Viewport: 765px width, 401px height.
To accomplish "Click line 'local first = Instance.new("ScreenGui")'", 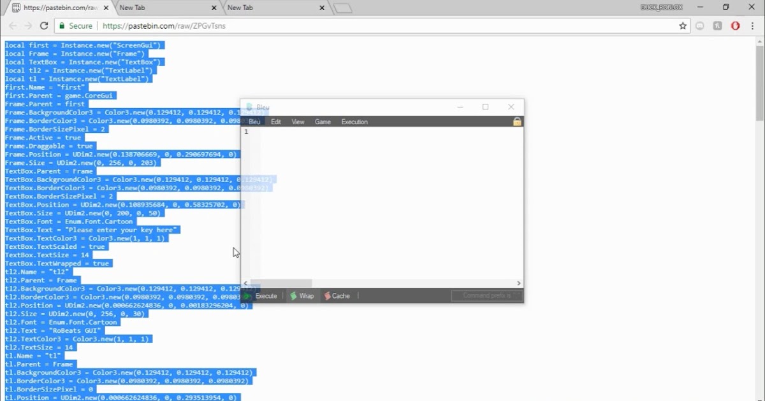I will point(85,45).
